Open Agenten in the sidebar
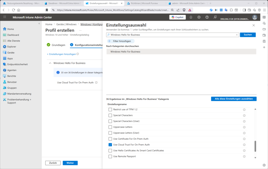 10,70
